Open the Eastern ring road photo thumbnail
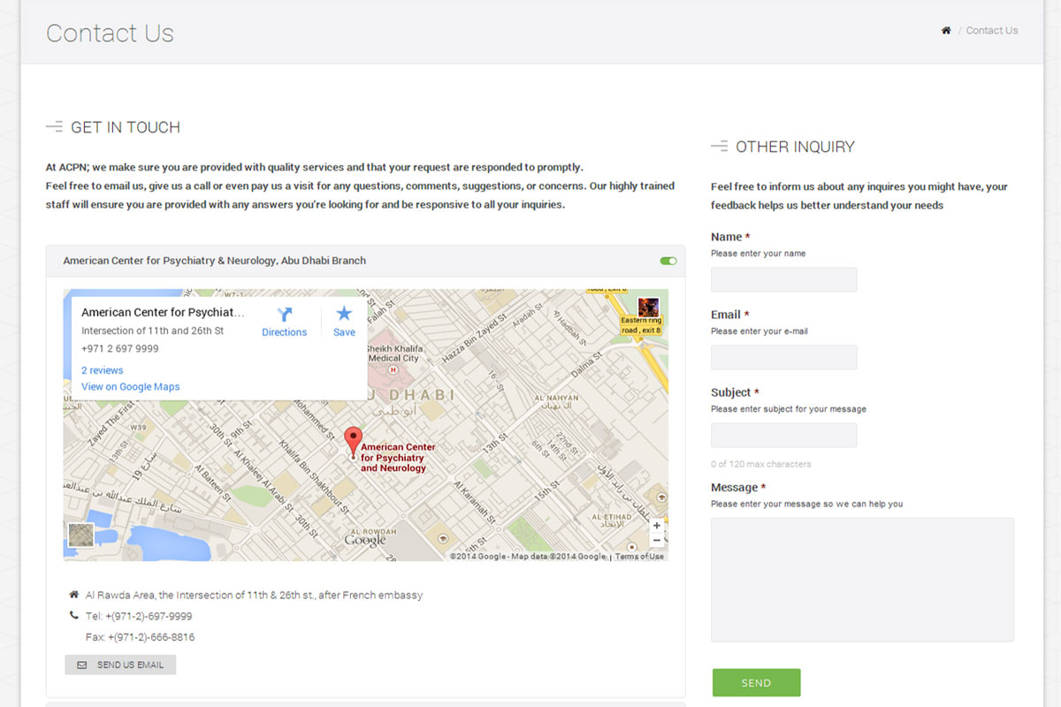 [x=648, y=308]
